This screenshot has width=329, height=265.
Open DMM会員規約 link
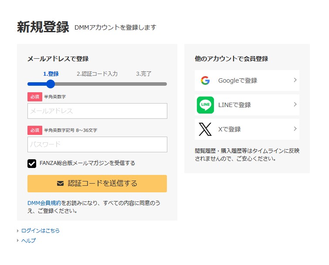[44, 203]
